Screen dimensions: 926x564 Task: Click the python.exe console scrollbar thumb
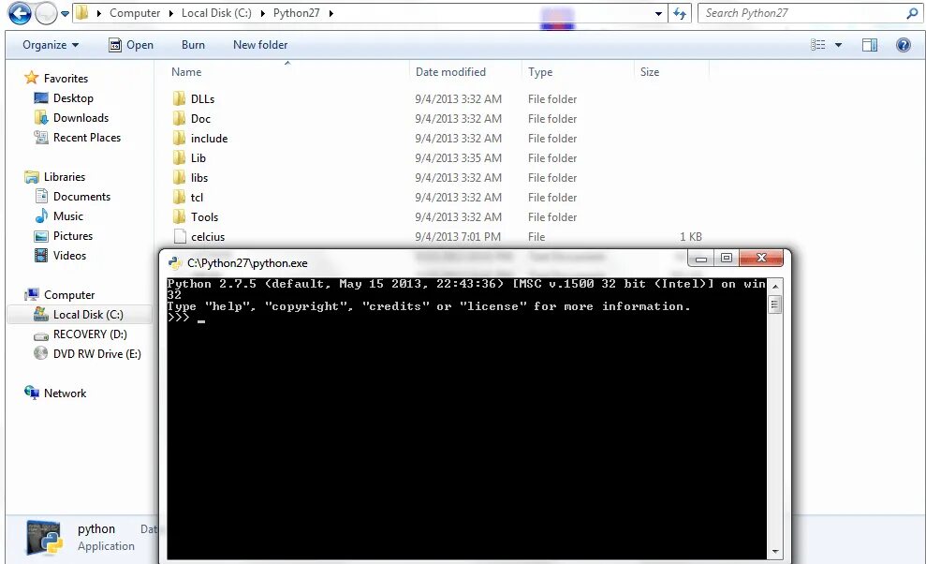click(x=775, y=305)
